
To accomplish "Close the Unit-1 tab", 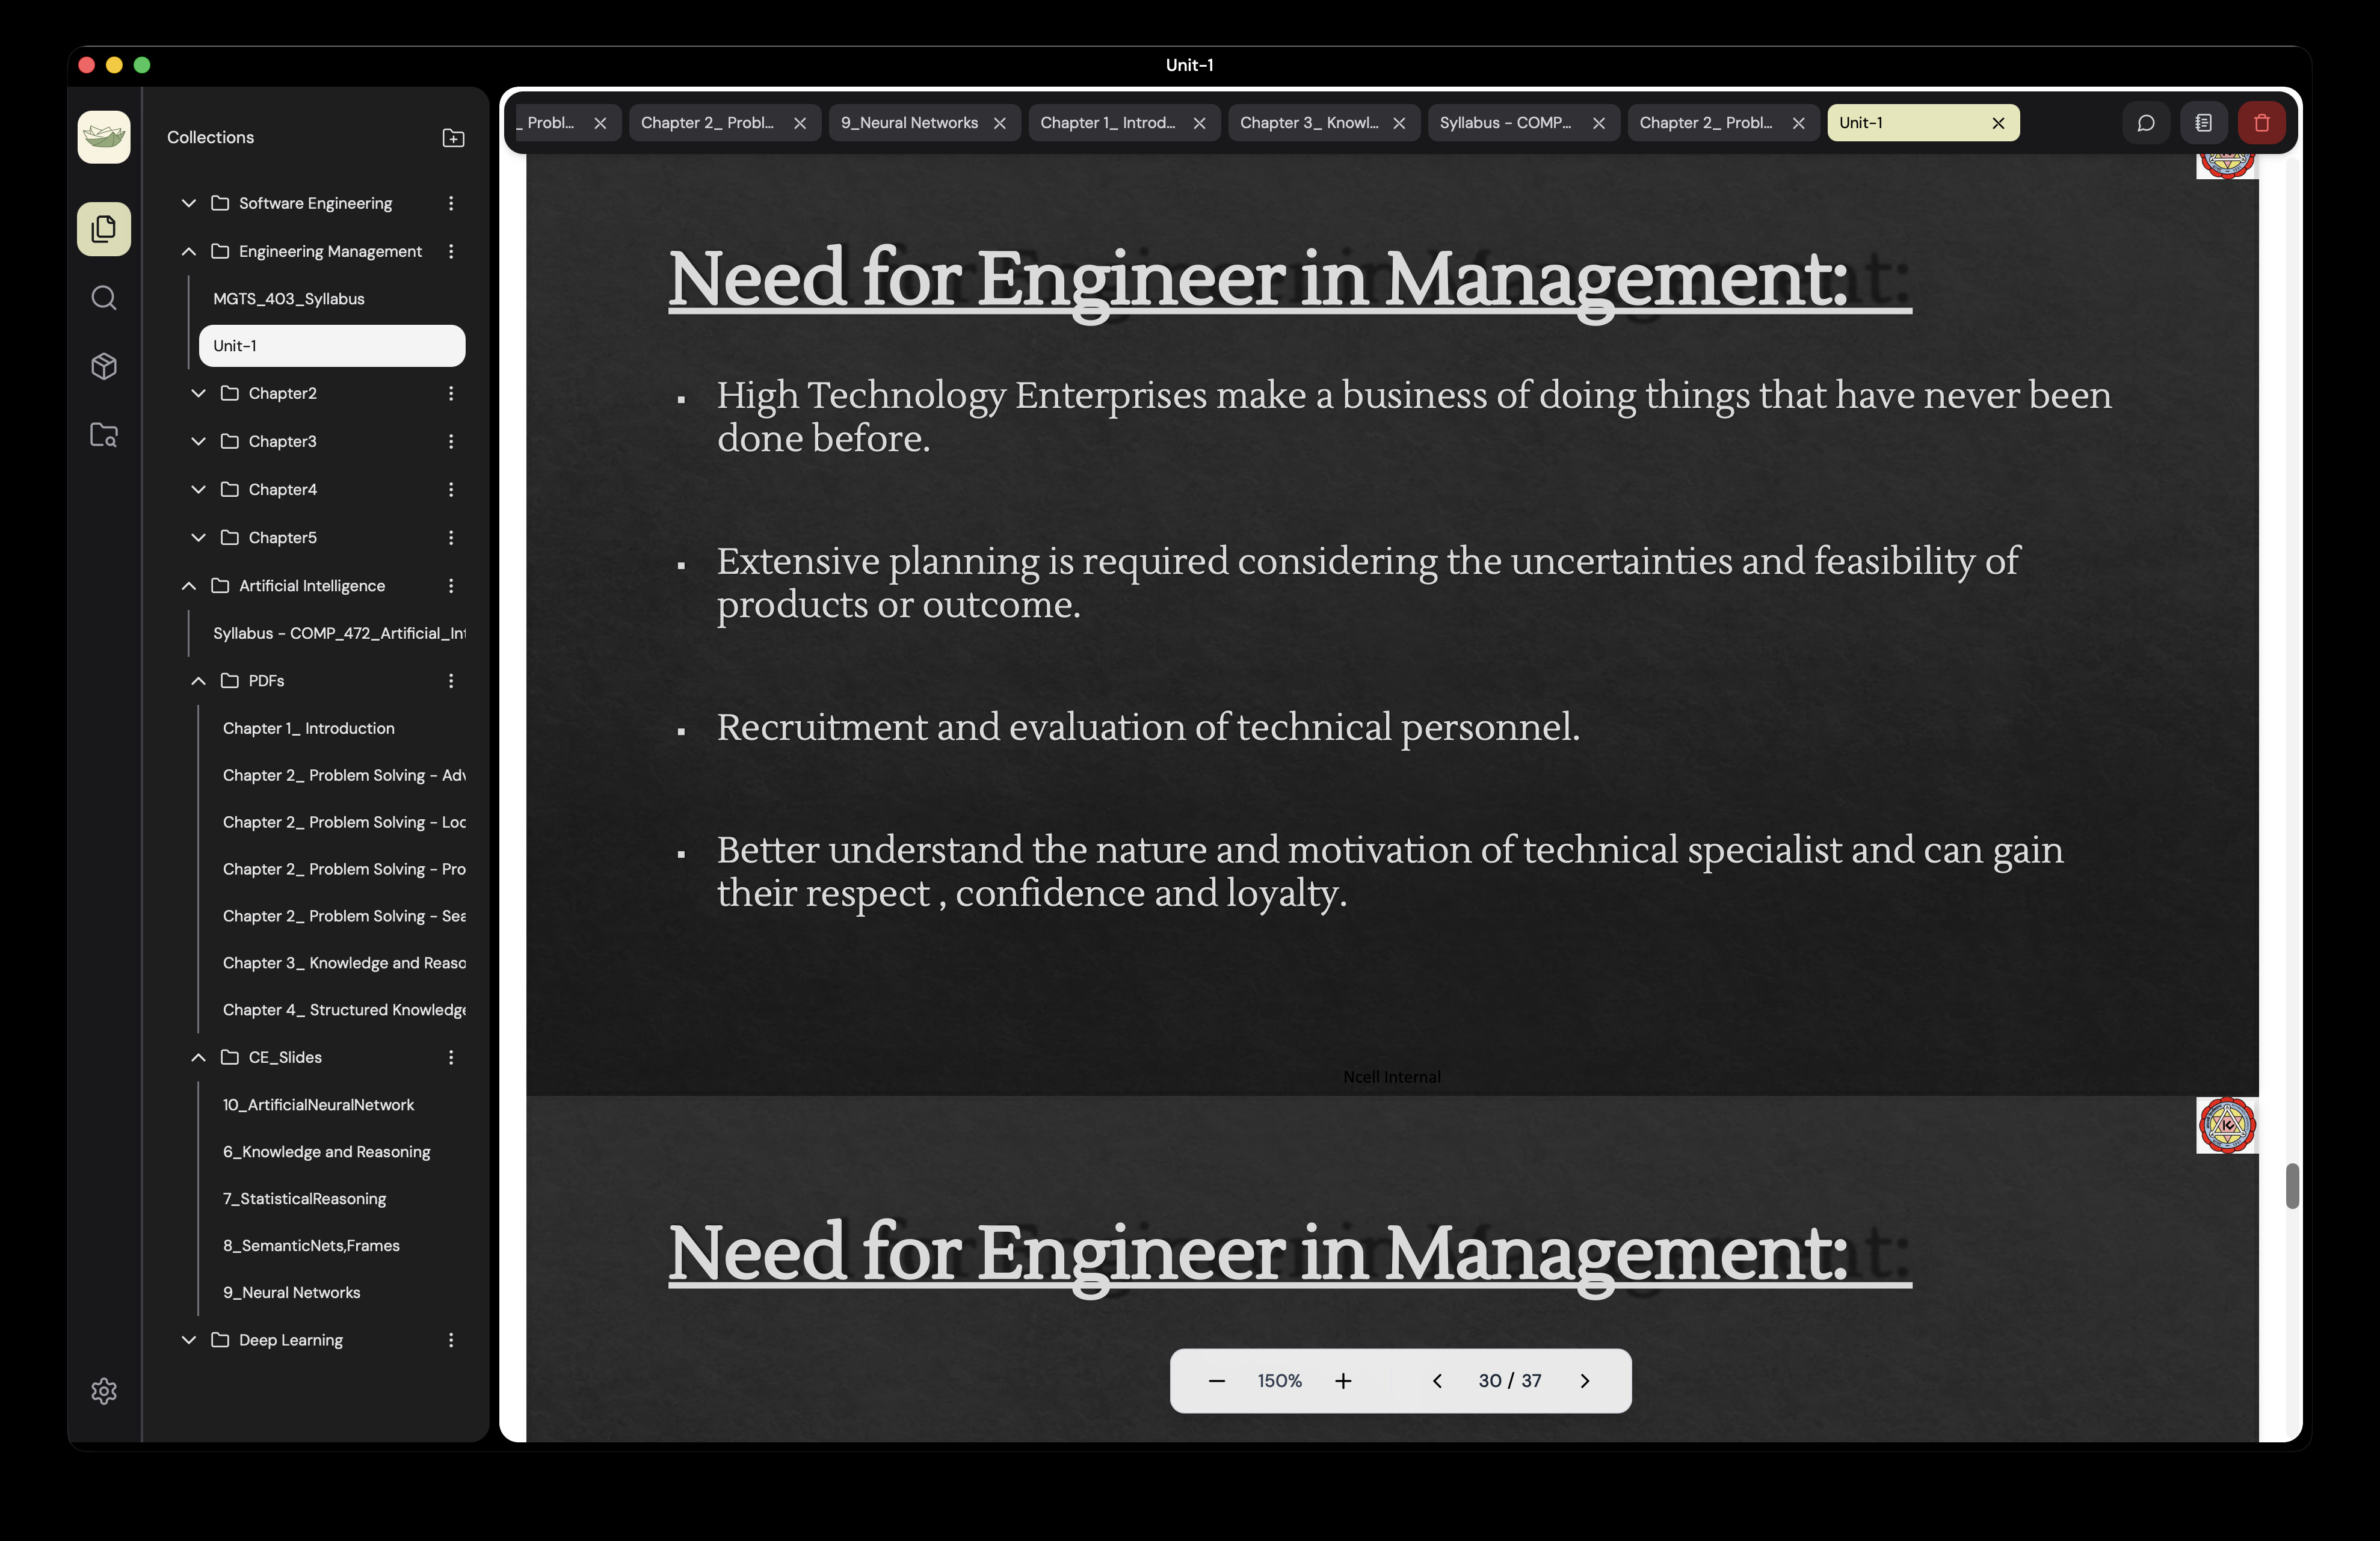I will (x=1998, y=123).
